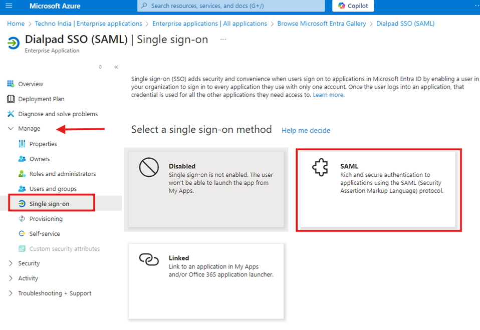Open Users and groups
The height and width of the screenshot is (330, 480).
point(53,189)
